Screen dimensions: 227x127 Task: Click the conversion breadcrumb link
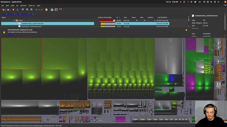(24, 14)
